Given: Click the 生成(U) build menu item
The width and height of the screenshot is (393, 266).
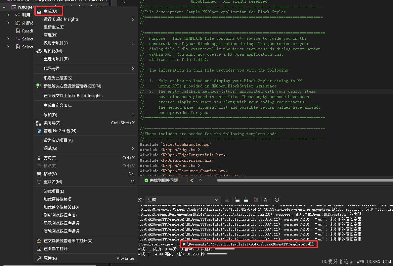Looking at the screenshot, I should pyautogui.click(x=50, y=11).
